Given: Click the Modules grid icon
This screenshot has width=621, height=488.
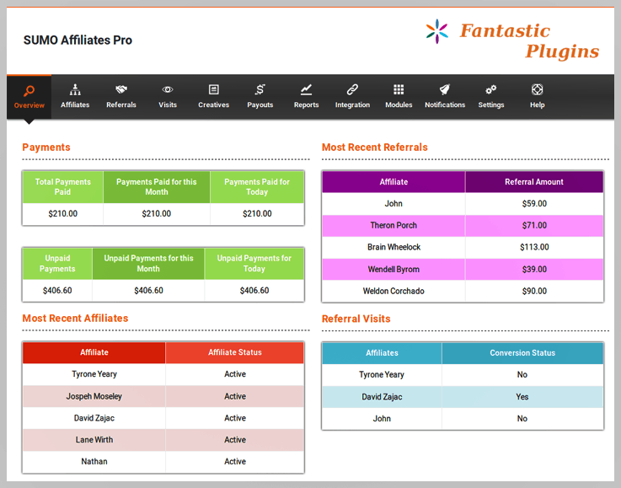Looking at the screenshot, I should tap(399, 89).
